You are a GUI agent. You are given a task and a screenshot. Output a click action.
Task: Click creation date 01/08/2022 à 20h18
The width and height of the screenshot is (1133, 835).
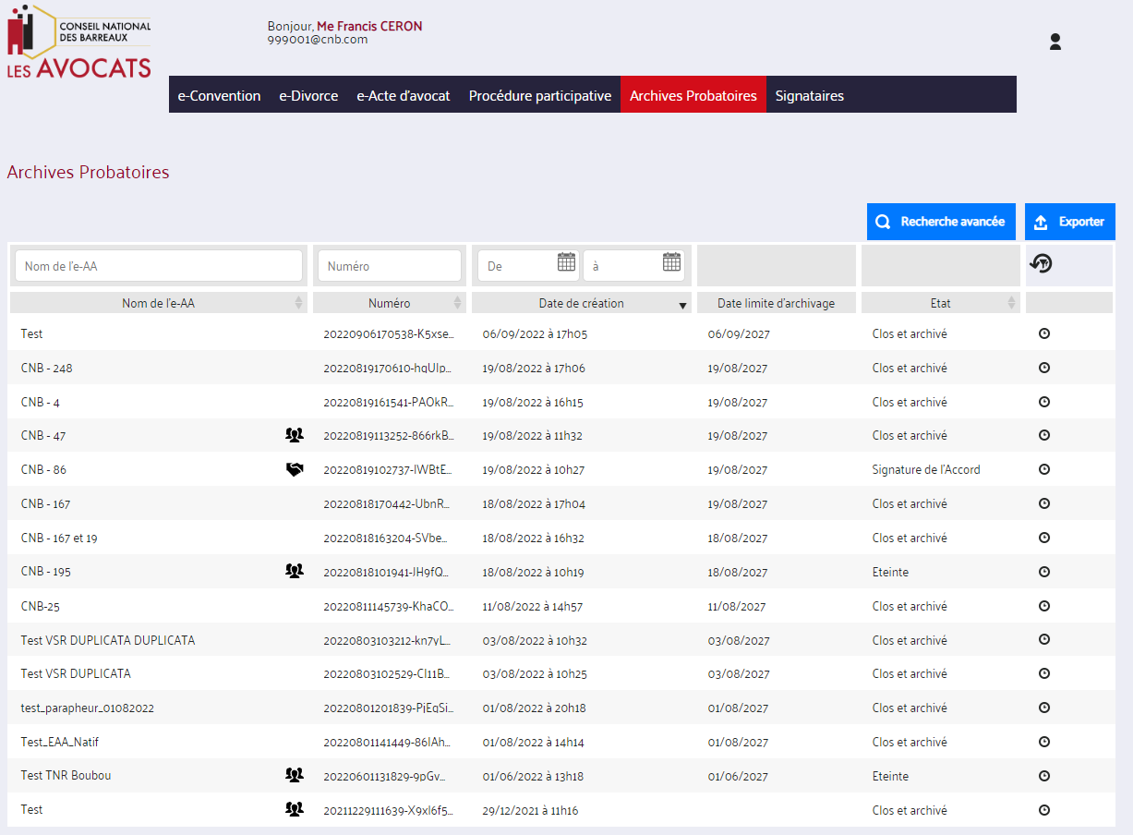[534, 708]
